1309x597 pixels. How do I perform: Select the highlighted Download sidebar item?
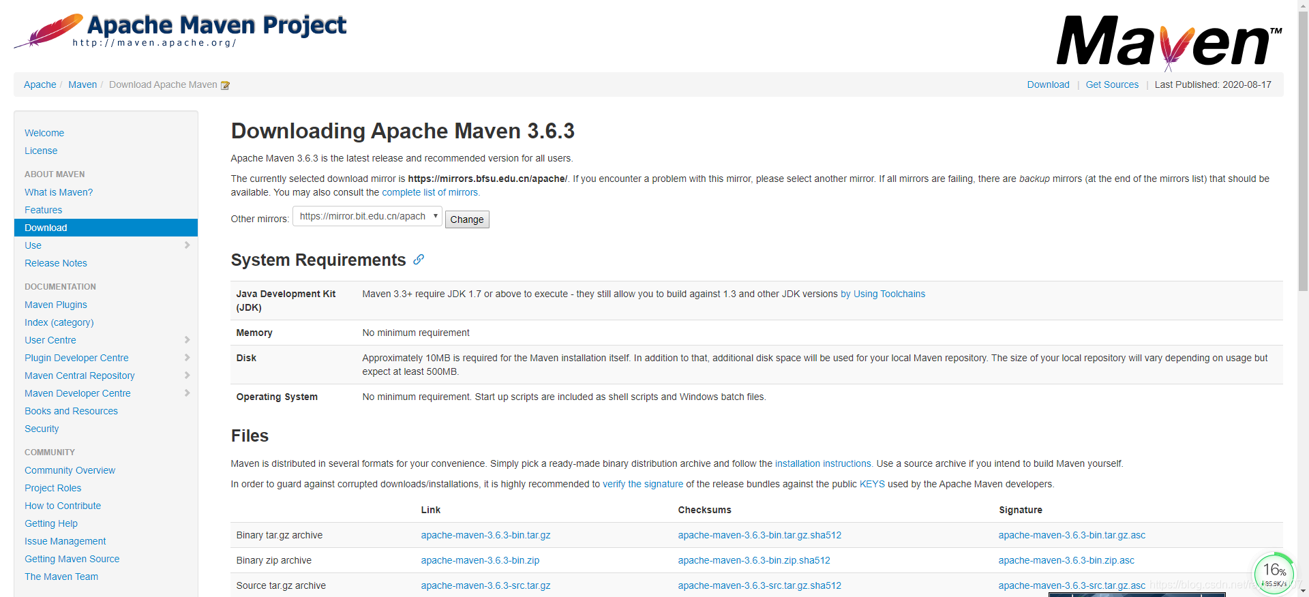[106, 228]
